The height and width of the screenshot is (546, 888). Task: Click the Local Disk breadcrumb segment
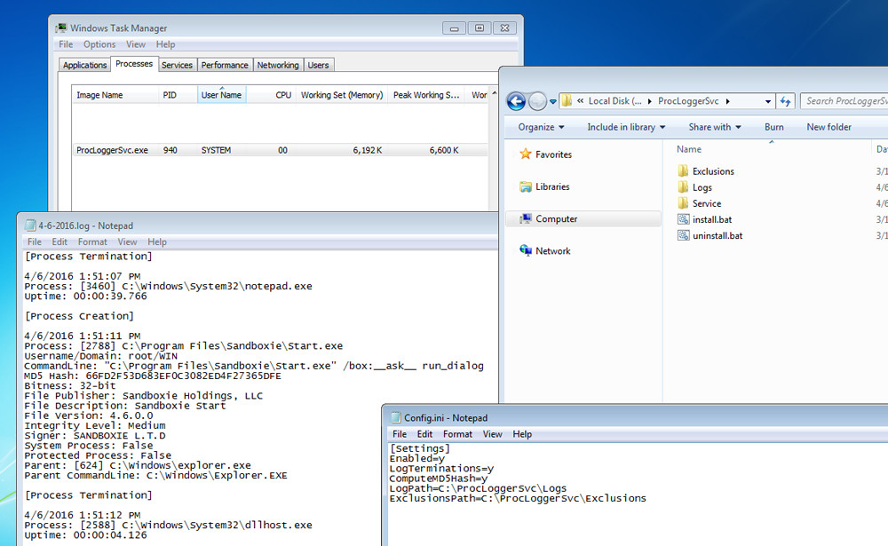click(615, 101)
